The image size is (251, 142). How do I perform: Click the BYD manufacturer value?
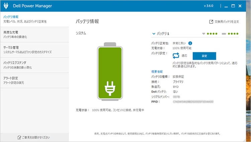point(176,87)
